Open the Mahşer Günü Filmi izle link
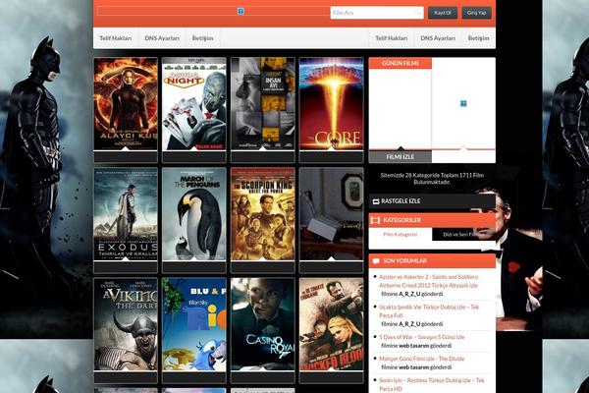Image resolution: width=589 pixels, height=393 pixels. pyautogui.click(x=421, y=359)
